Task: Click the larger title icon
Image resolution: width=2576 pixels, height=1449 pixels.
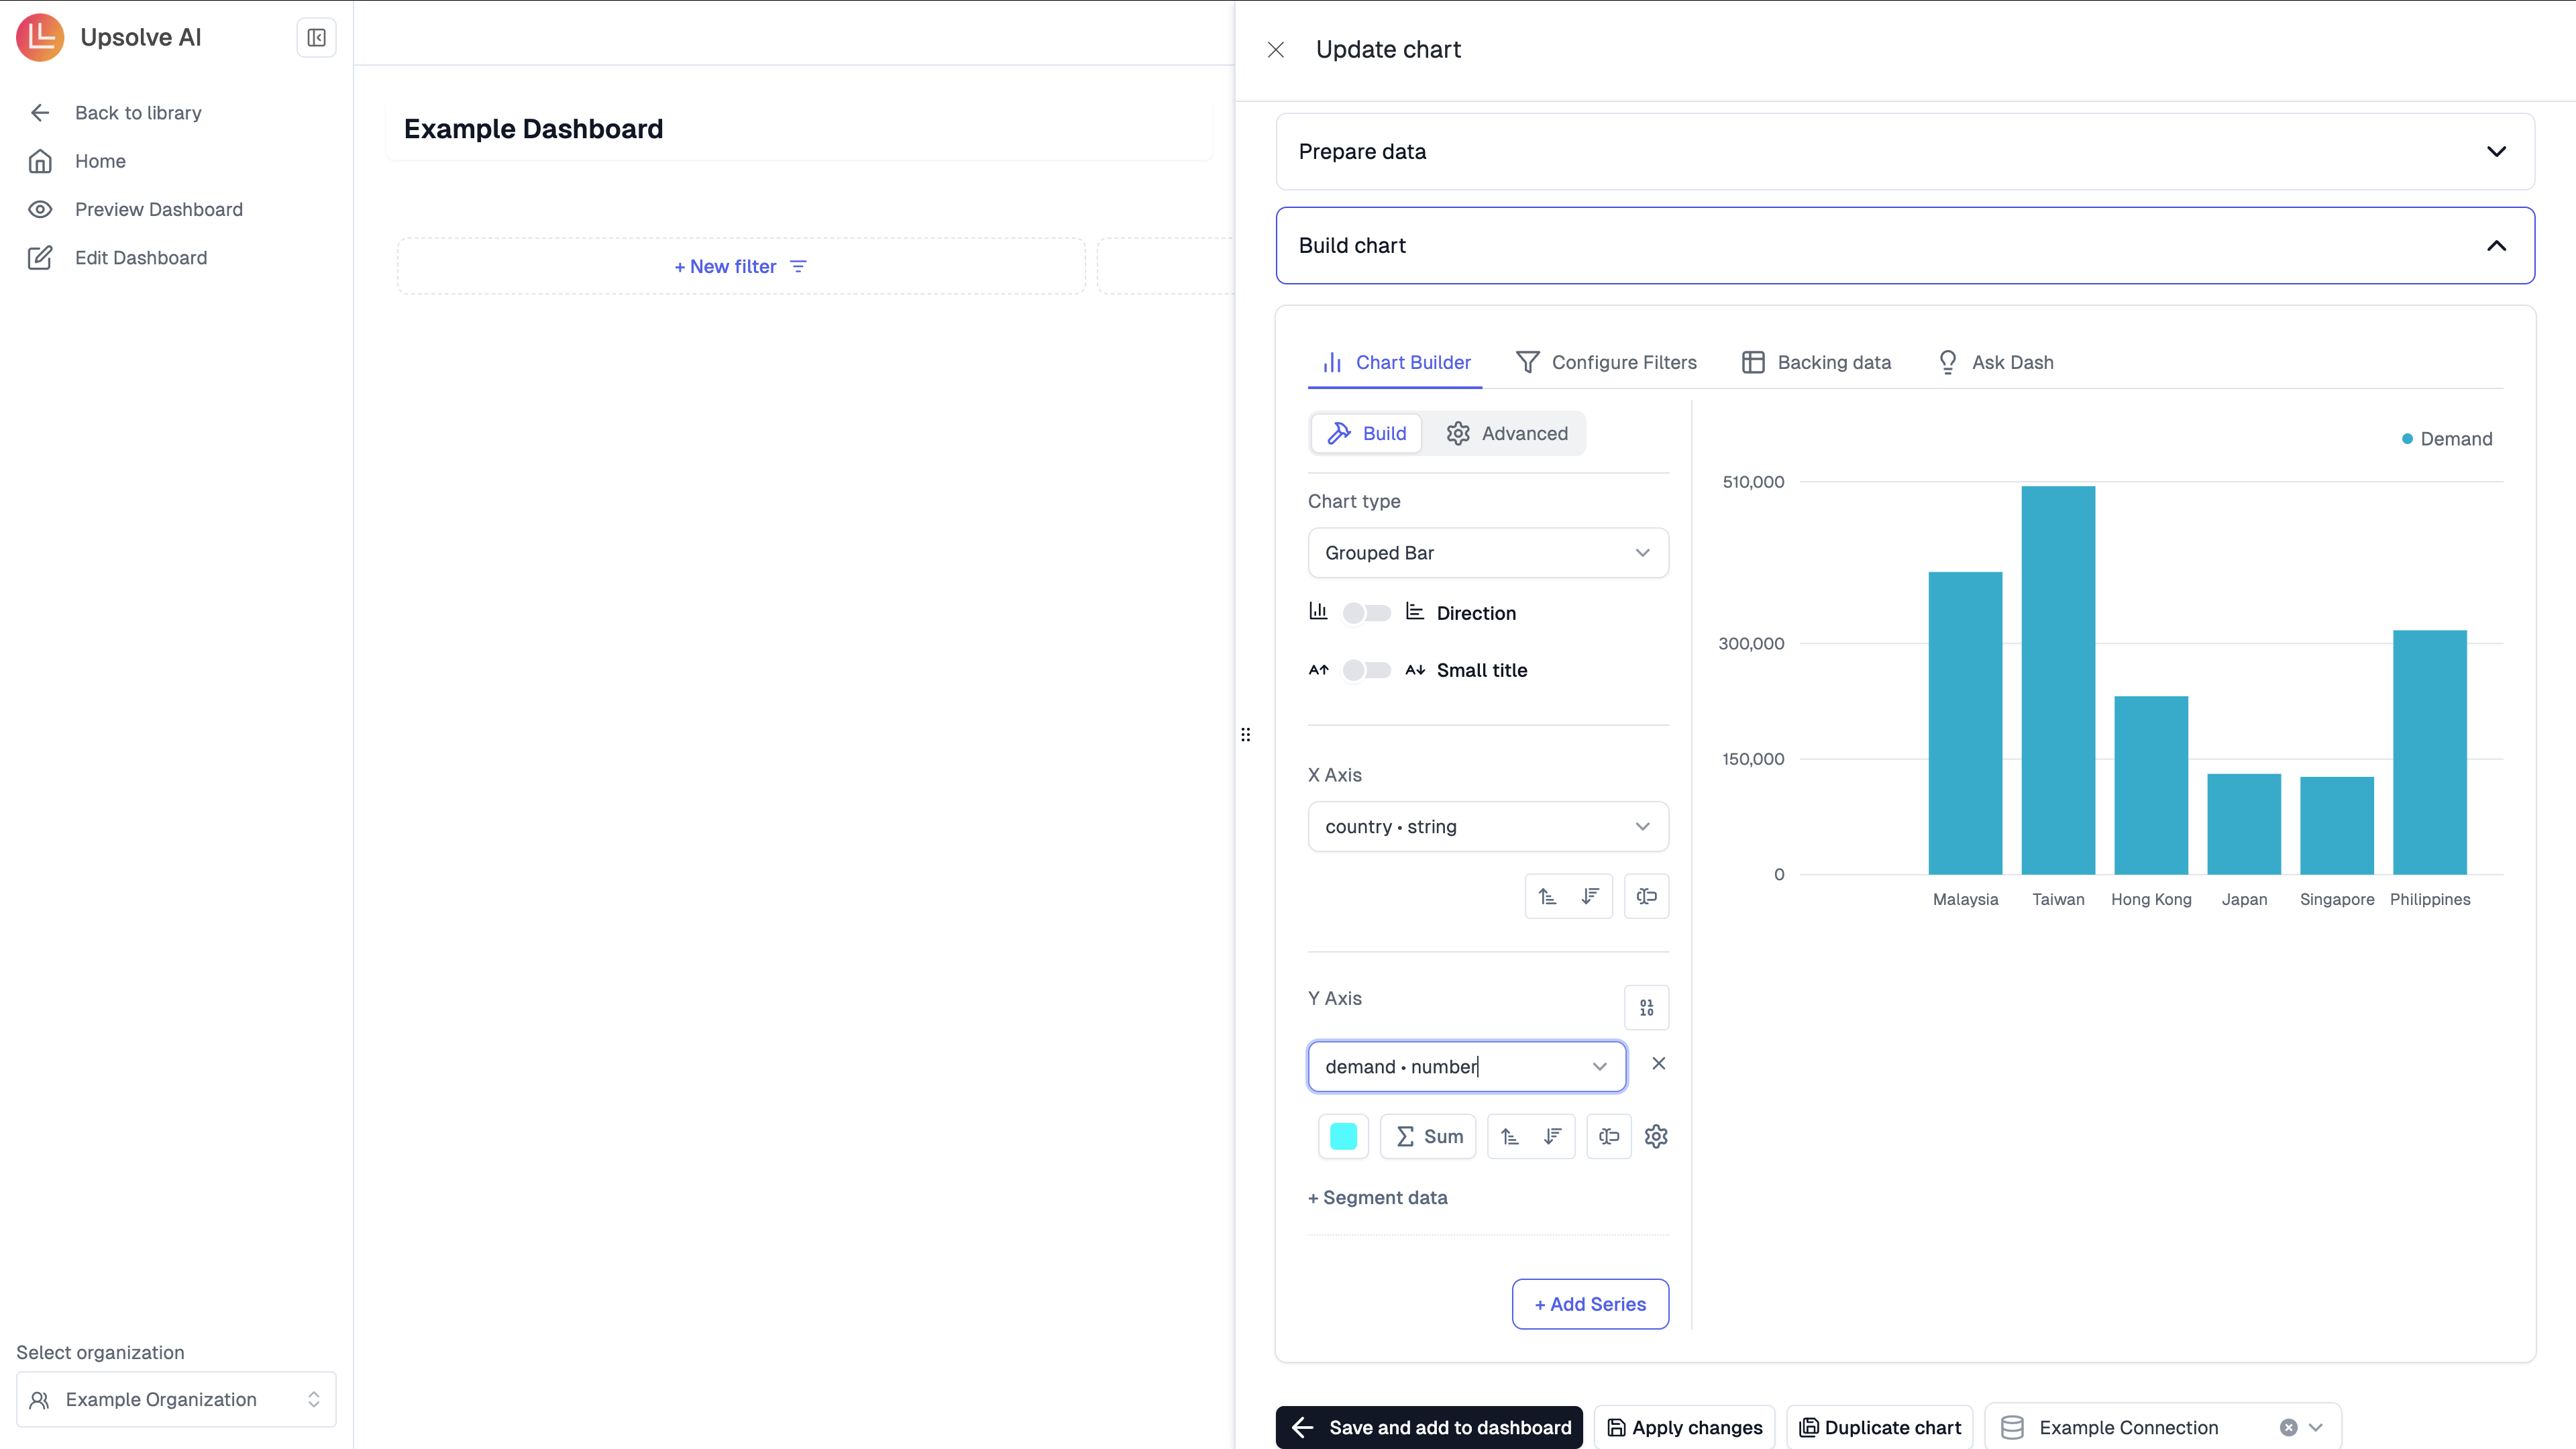Action: tap(1319, 670)
